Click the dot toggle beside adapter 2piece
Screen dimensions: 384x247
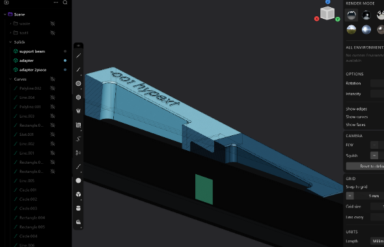65,70
